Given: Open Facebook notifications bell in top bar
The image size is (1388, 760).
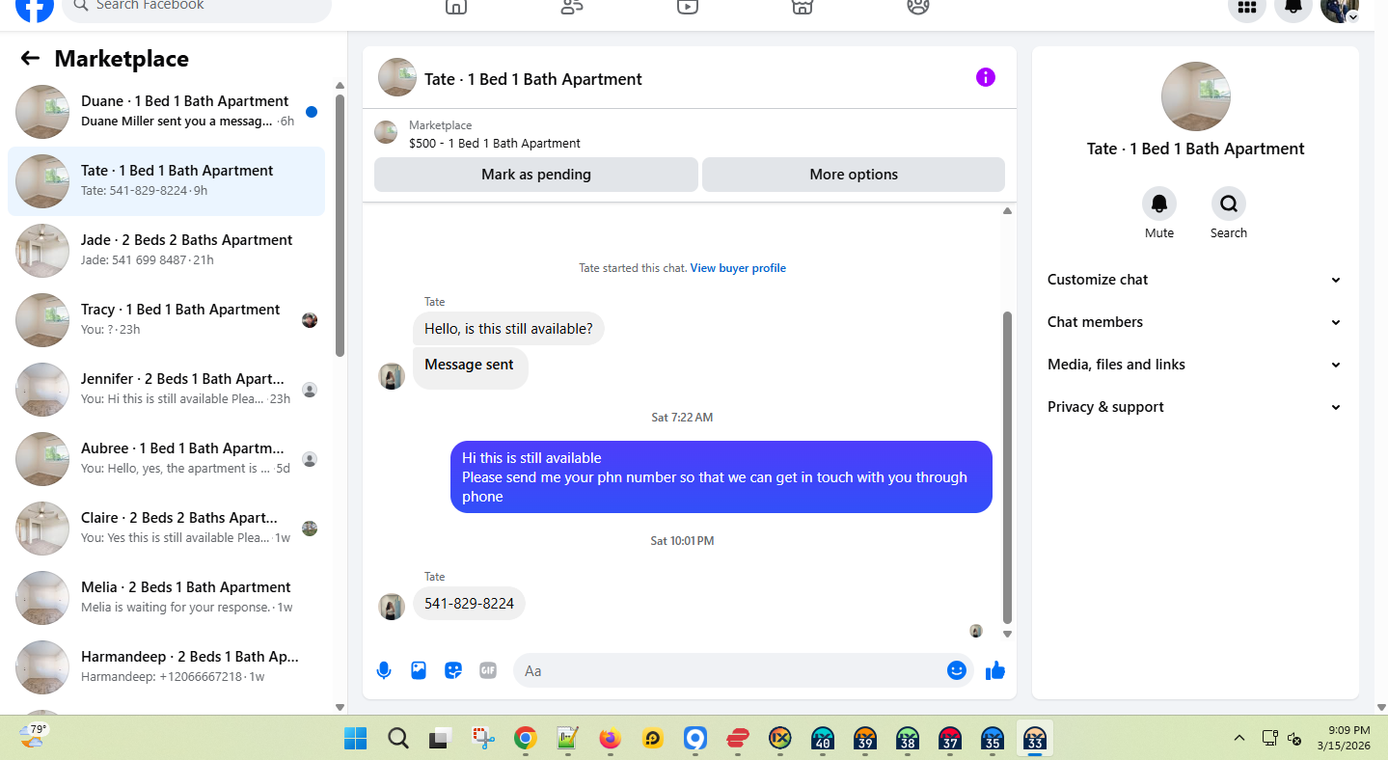Looking at the screenshot, I should point(1293,8).
